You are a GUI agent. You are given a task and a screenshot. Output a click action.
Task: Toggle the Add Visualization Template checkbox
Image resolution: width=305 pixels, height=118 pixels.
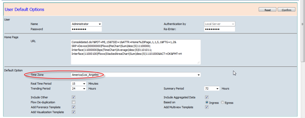click(x=74, y=112)
